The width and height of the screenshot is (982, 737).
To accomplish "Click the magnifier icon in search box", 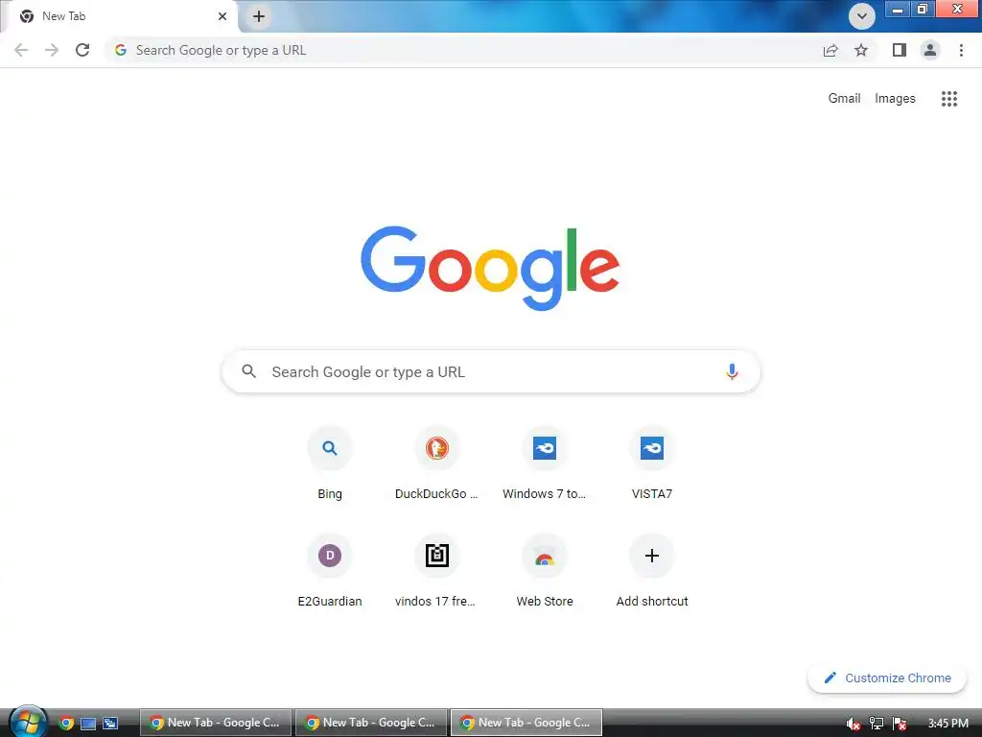I will pyautogui.click(x=248, y=371).
